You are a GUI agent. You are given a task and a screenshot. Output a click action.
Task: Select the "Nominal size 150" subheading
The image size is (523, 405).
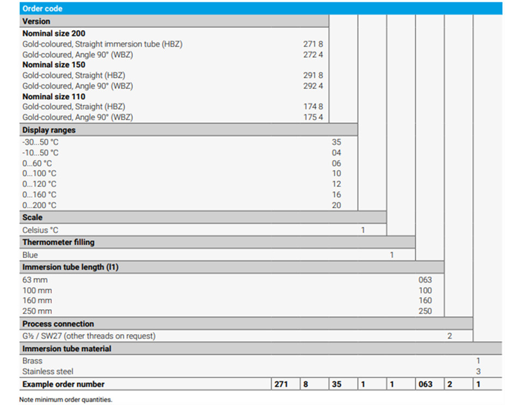54,65
